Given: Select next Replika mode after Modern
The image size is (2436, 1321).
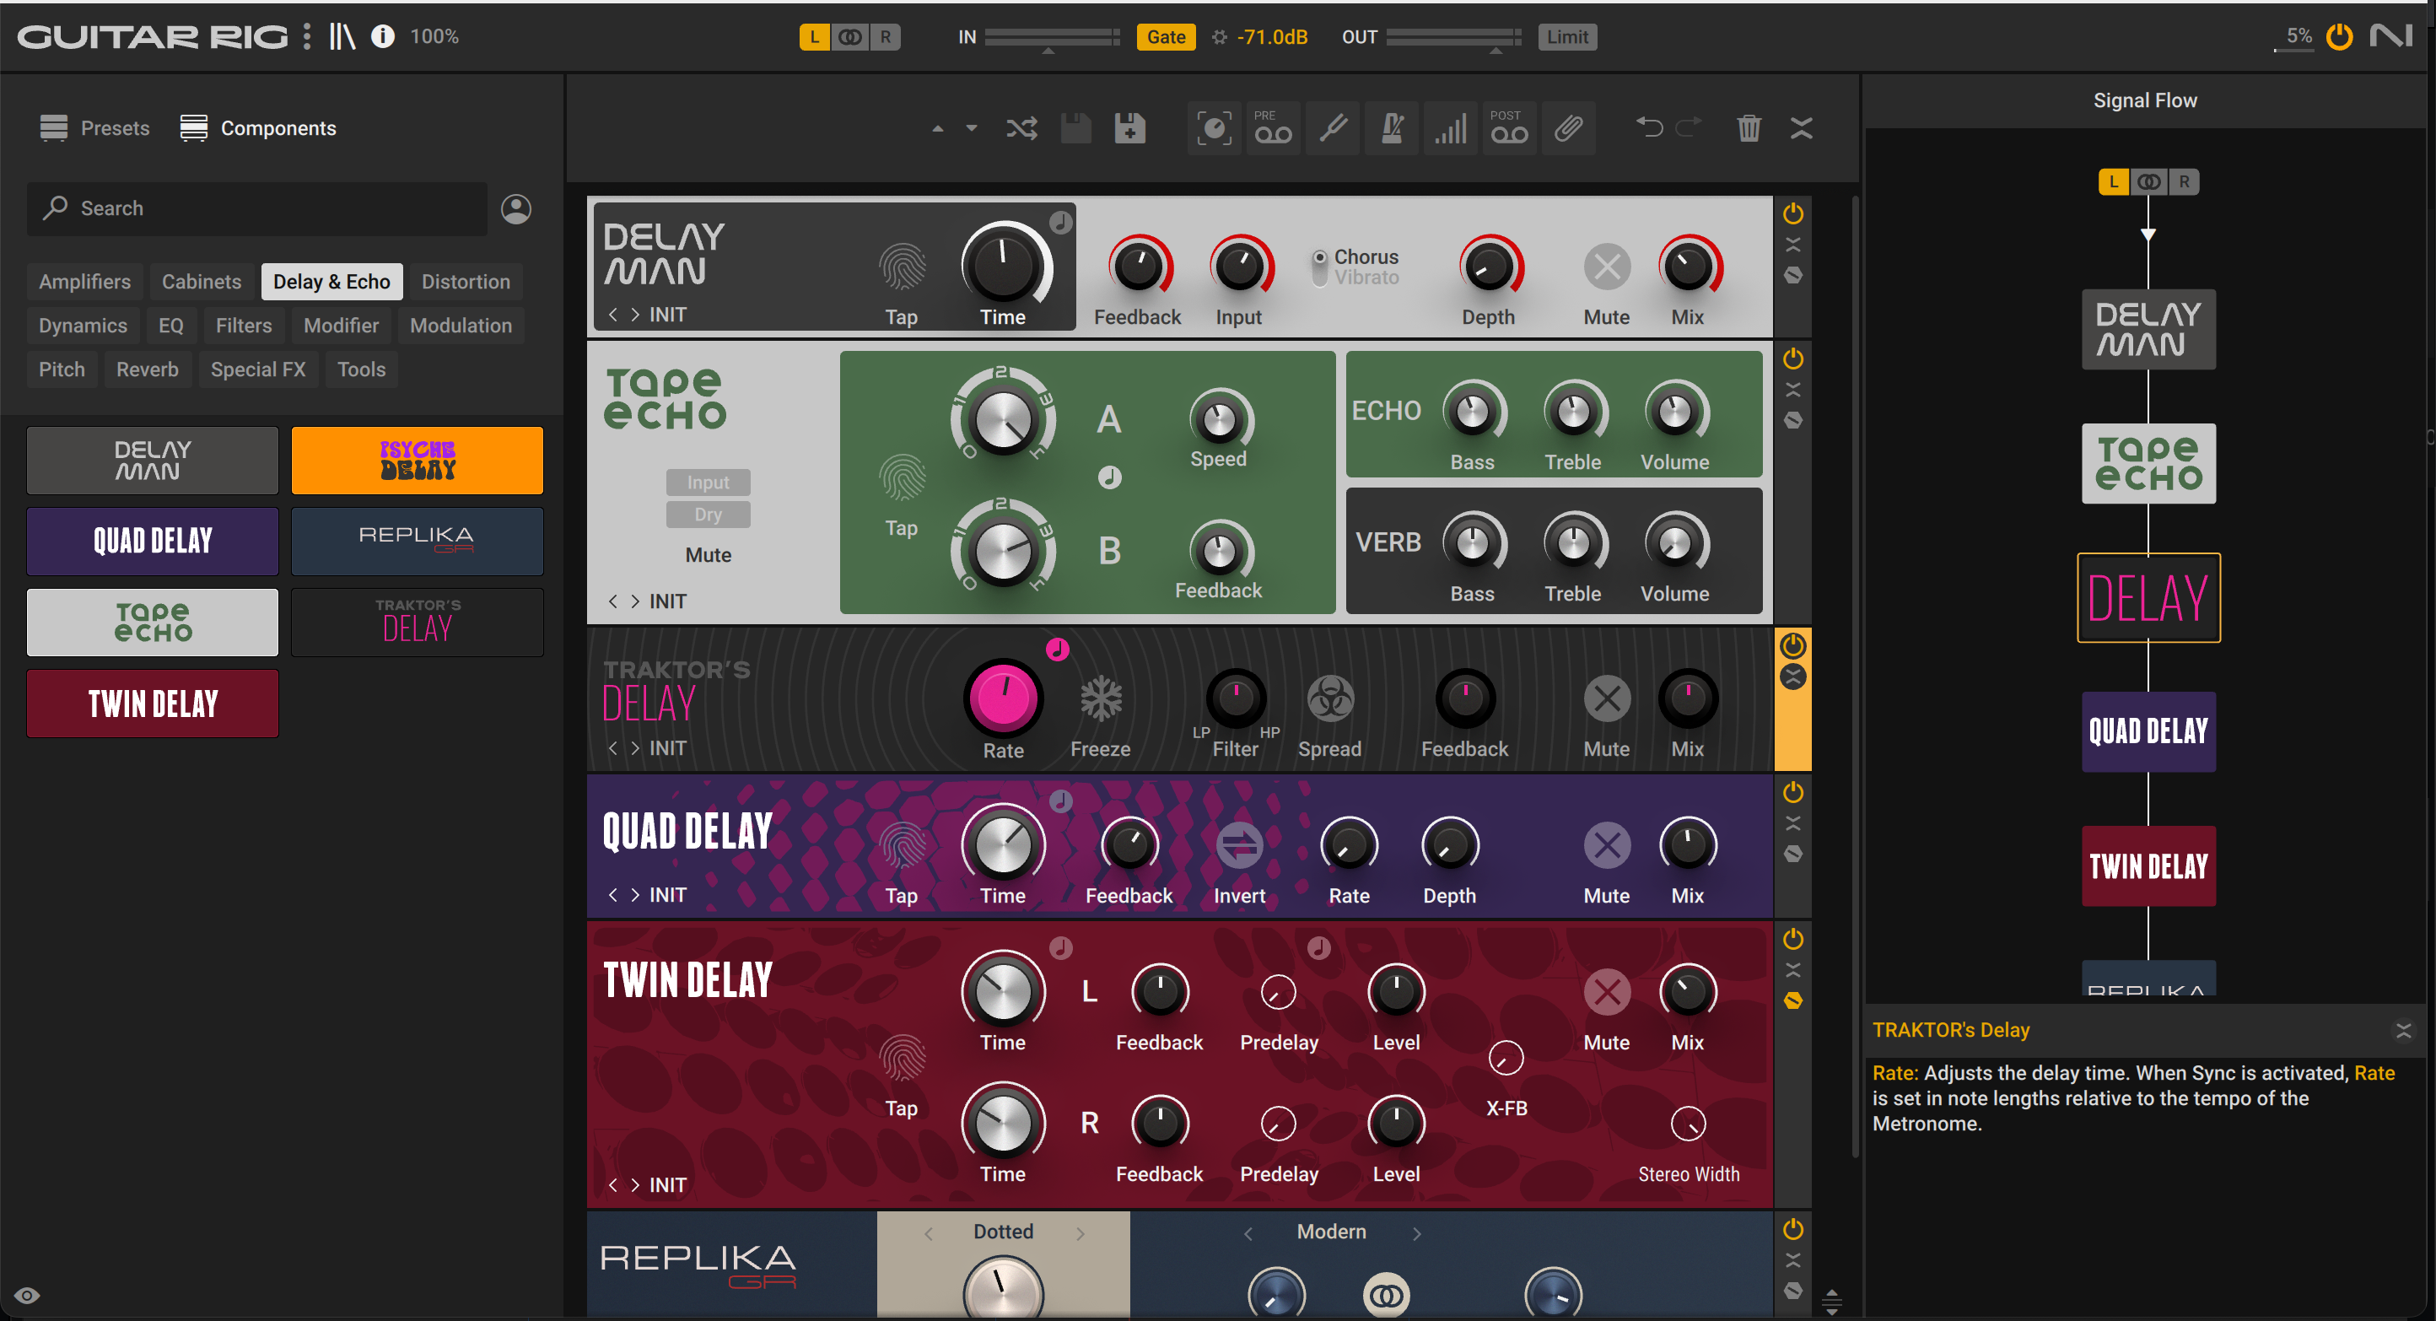Looking at the screenshot, I should (1415, 1232).
